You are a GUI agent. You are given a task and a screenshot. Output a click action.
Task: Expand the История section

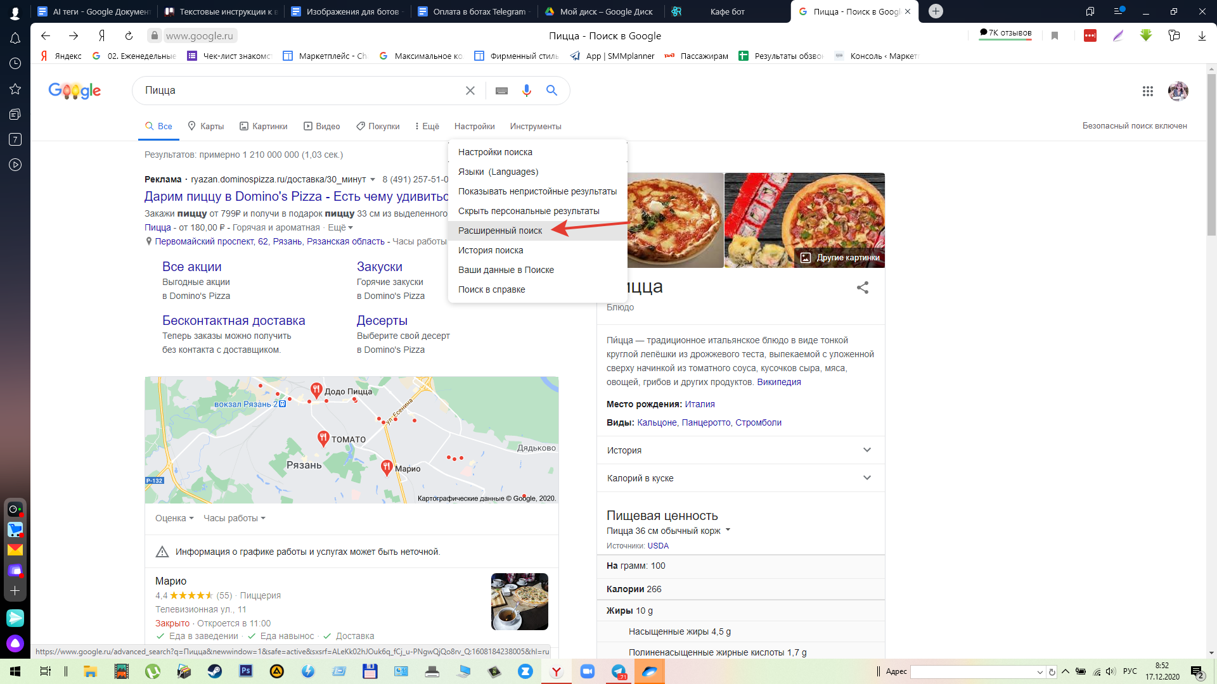866,450
